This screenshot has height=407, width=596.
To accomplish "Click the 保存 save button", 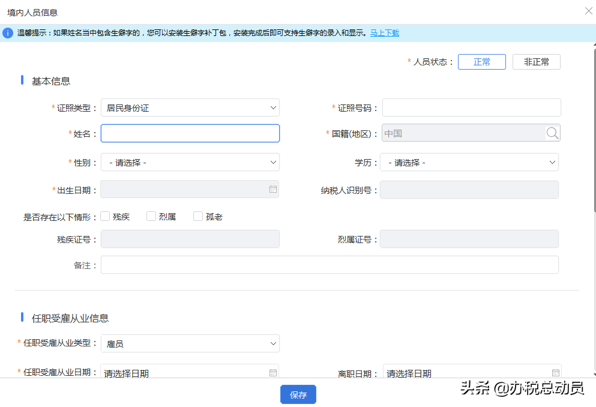I will [298, 394].
